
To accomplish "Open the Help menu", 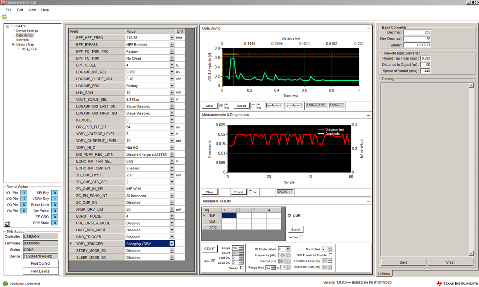I will point(45,10).
